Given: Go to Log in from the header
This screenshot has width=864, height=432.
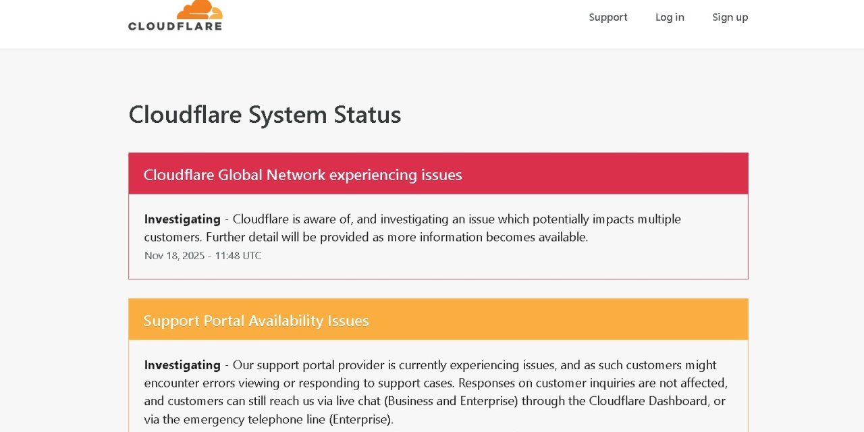Looking at the screenshot, I should pos(670,18).
